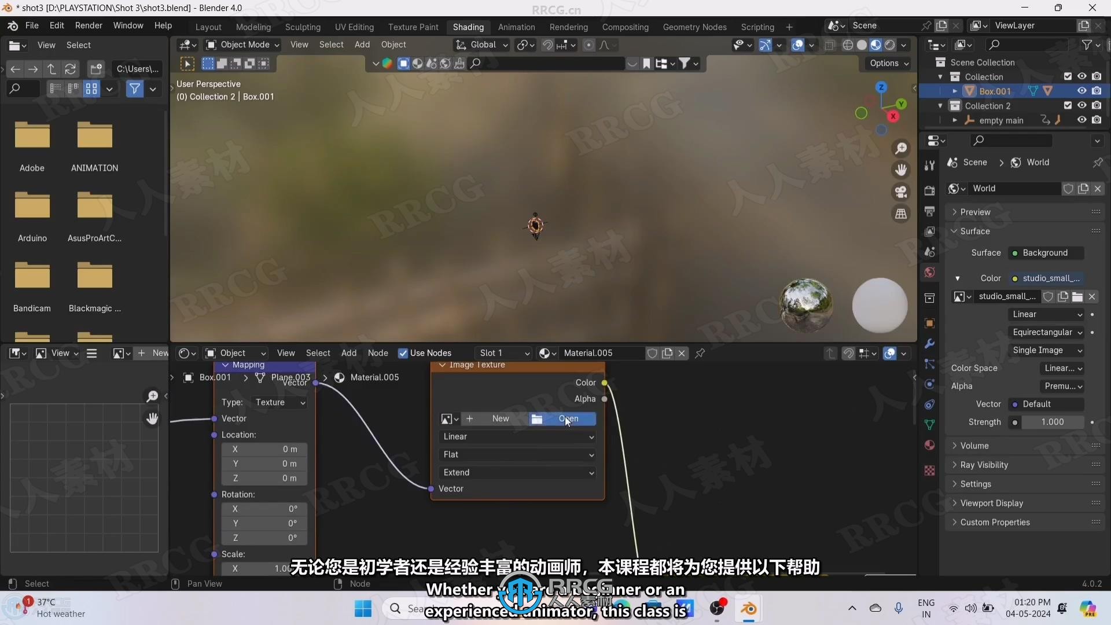Toggle viewport gizmos display
The width and height of the screenshot is (1111, 625).
pos(765,45)
